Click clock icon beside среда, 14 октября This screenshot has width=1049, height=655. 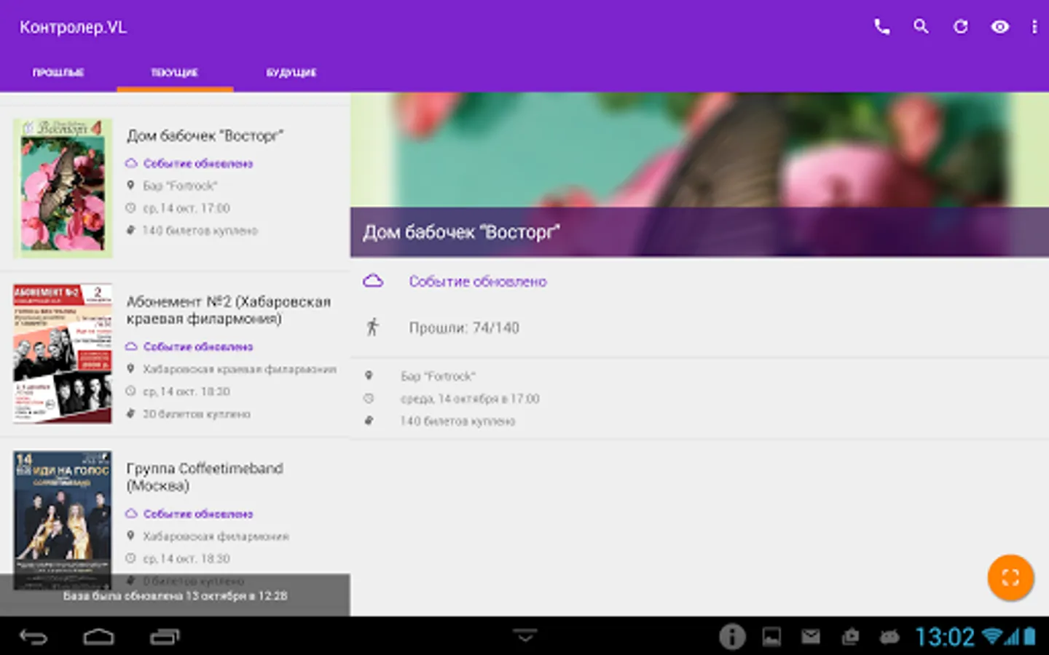pos(369,399)
